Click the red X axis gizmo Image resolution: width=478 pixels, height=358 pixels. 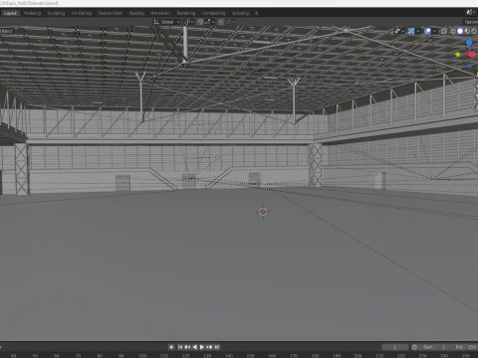(472, 55)
